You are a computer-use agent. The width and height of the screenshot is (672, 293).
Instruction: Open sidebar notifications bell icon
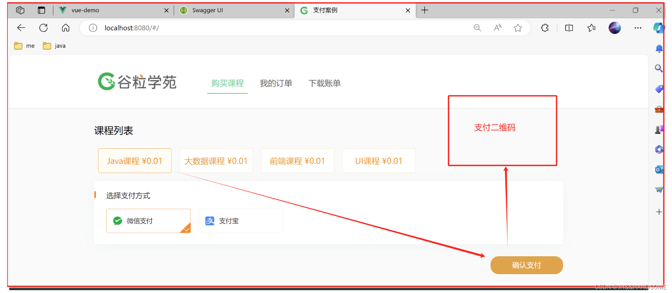click(659, 48)
